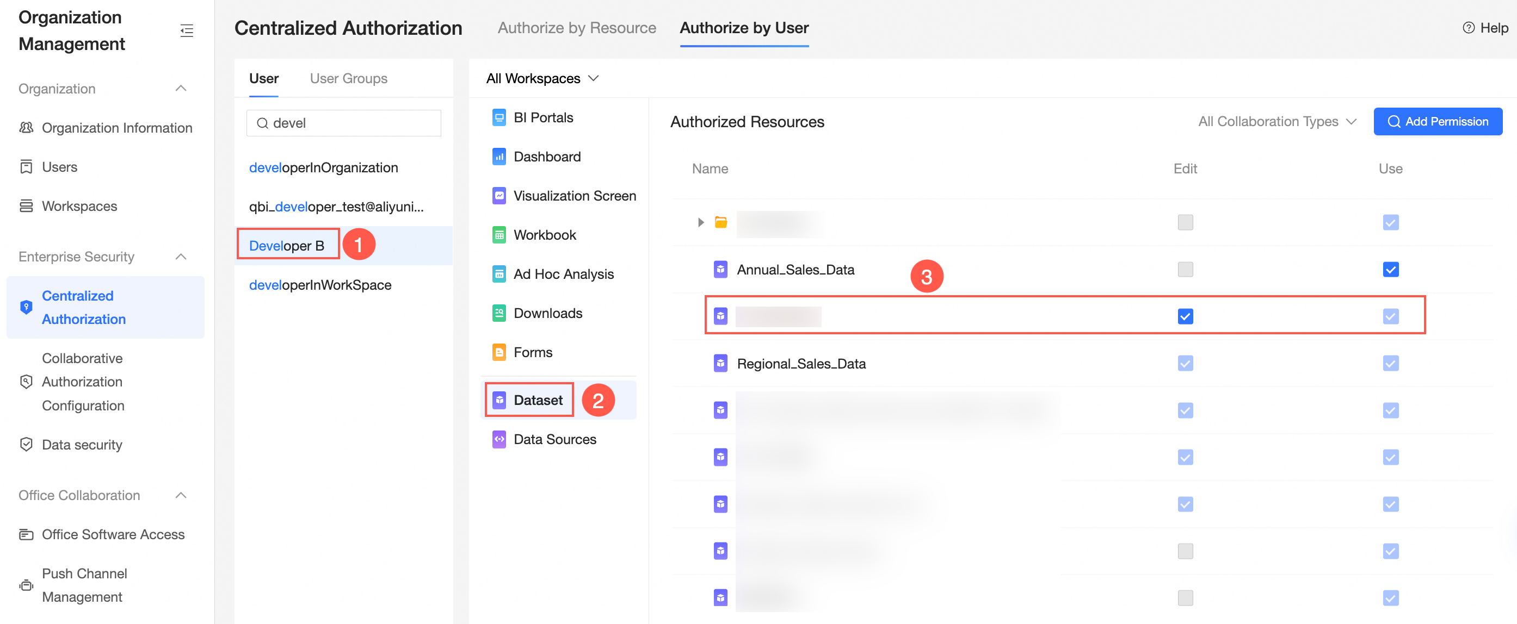Switch to the User Groups tab
The width and height of the screenshot is (1517, 624).
(348, 78)
